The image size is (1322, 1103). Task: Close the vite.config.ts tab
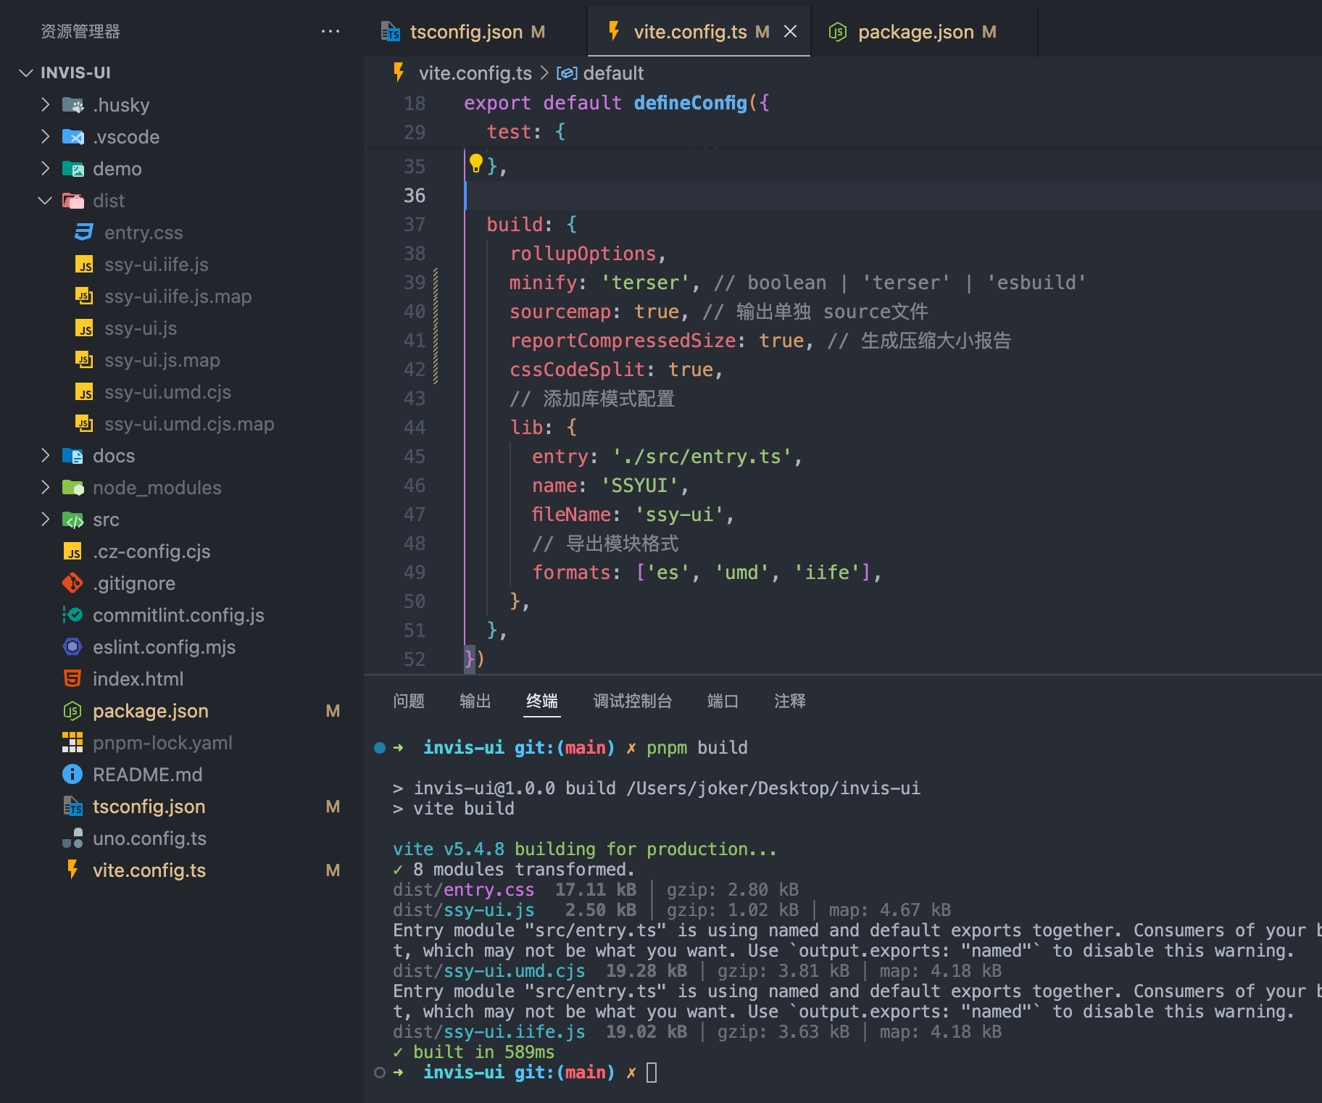point(791,32)
